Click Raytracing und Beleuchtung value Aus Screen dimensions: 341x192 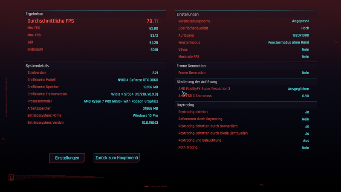(306, 141)
